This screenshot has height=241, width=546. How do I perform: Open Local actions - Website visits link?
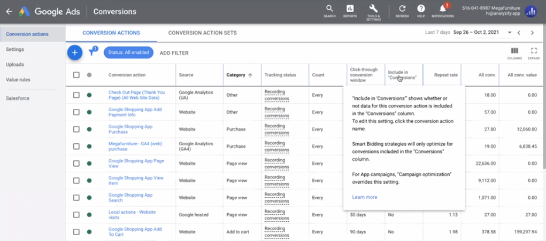pyautogui.click(x=132, y=215)
